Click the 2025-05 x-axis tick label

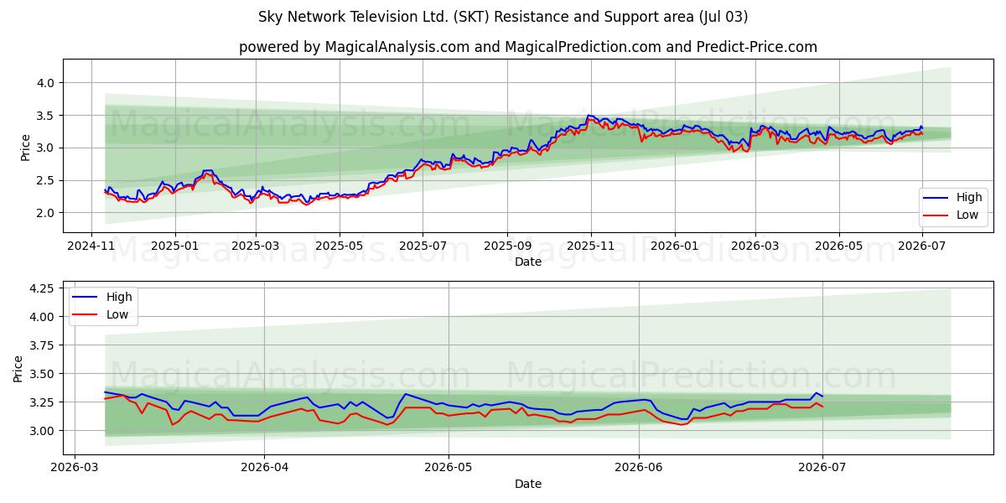point(340,246)
